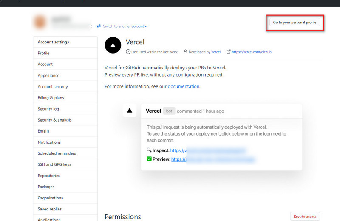The image size is (340, 221).
Task: Open Account security settings
Action: (65, 87)
